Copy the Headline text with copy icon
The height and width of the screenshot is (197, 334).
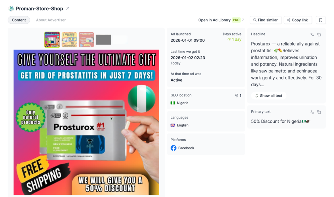click(319, 35)
